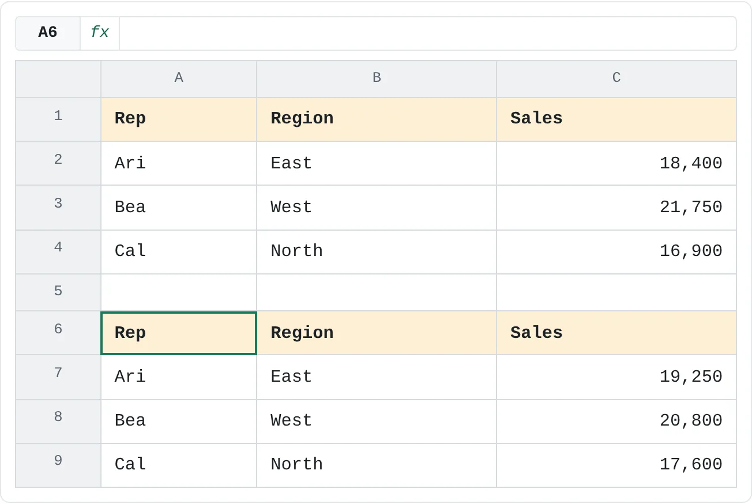Click the cell containing 21,750

[616, 208]
